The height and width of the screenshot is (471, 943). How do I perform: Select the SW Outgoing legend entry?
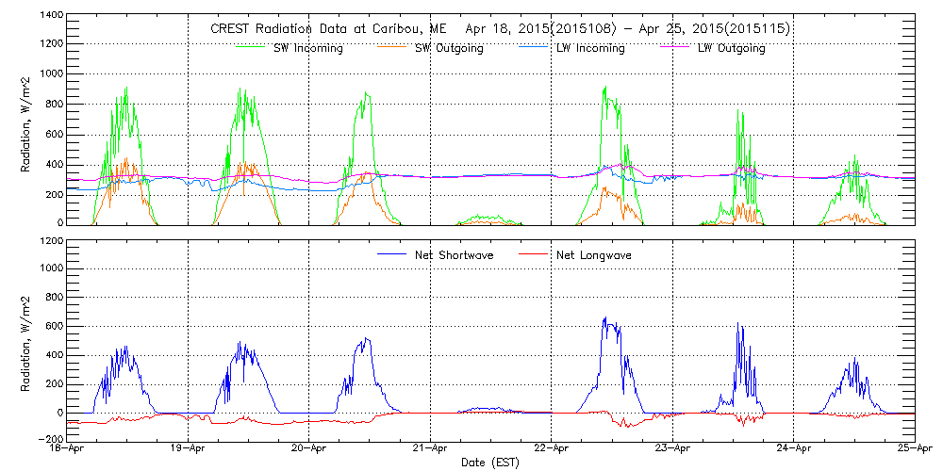(449, 48)
